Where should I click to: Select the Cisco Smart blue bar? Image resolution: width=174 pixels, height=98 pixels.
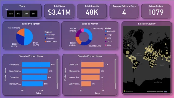click(35, 71)
